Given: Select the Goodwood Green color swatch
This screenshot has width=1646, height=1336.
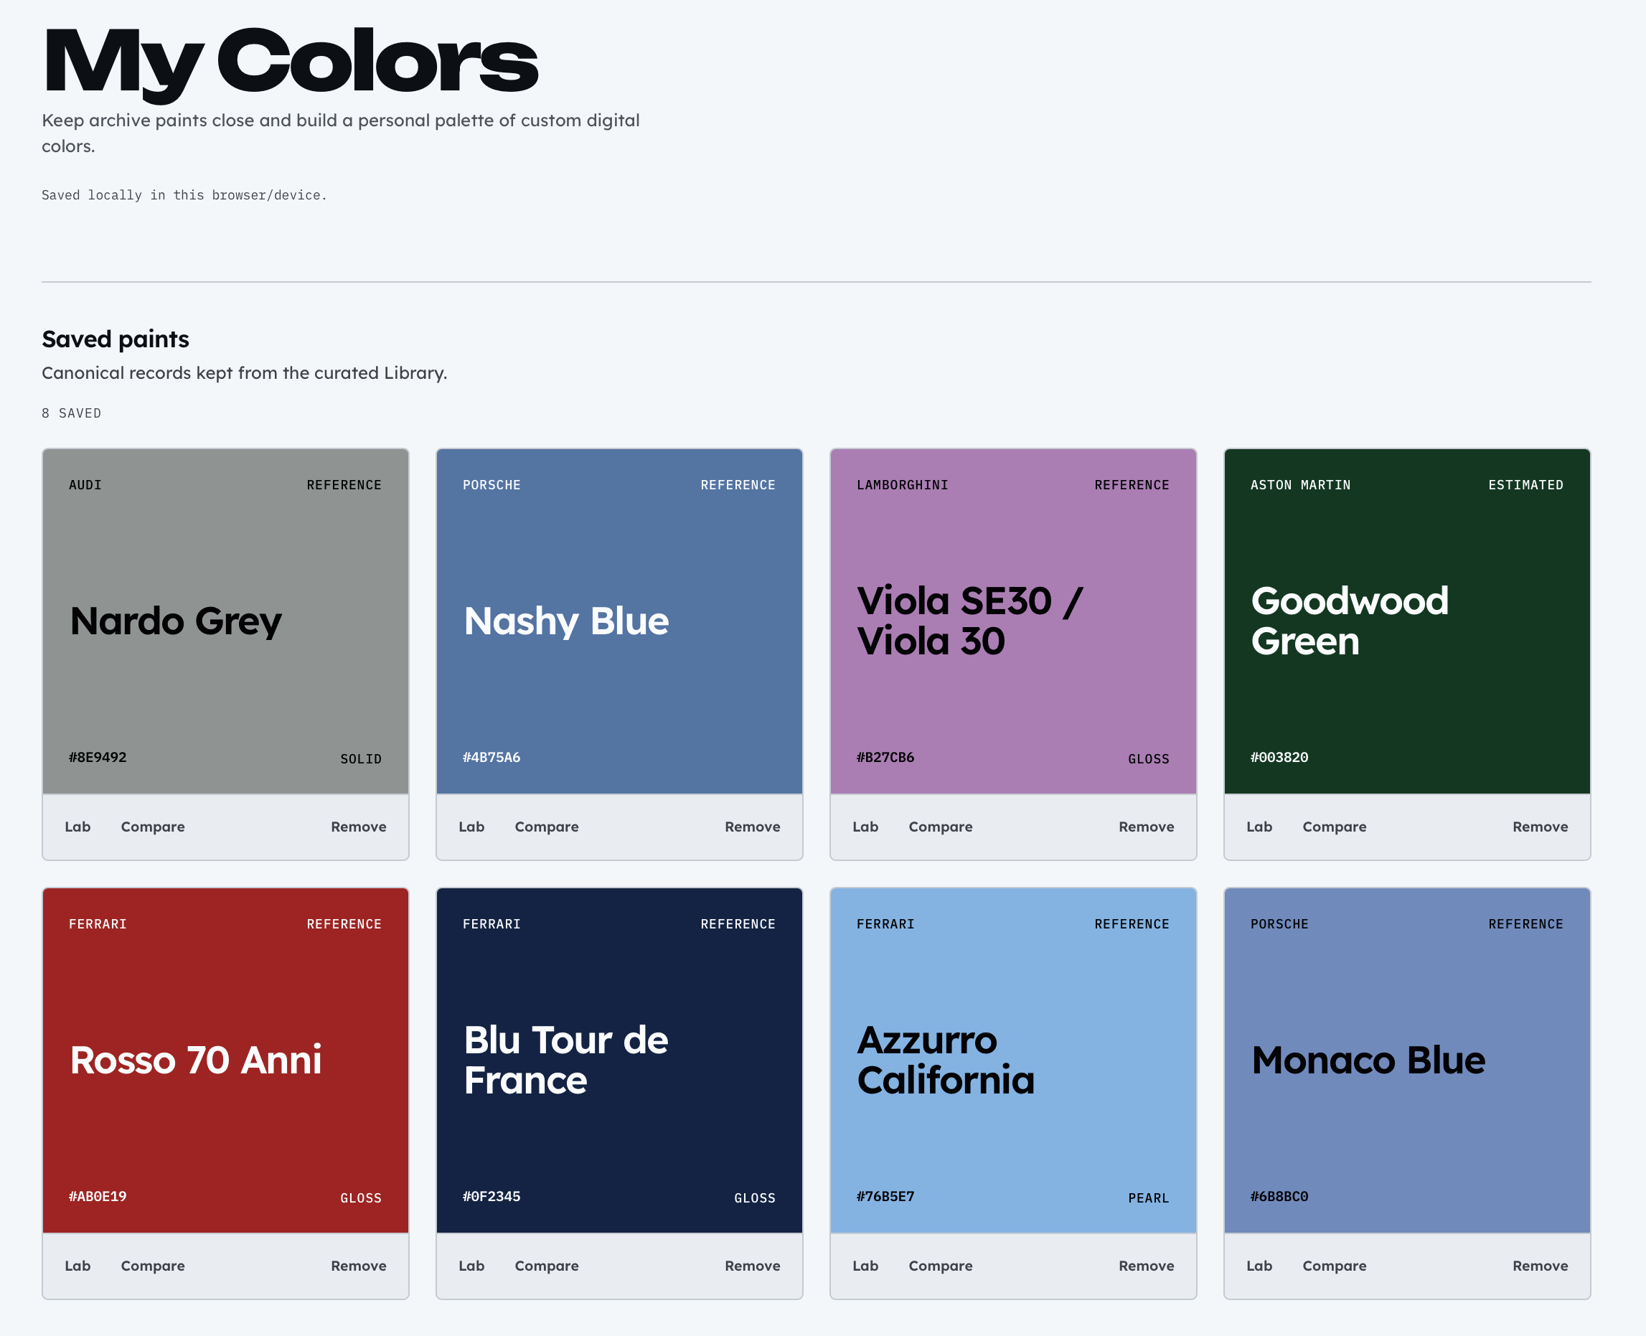Looking at the screenshot, I should point(1408,621).
